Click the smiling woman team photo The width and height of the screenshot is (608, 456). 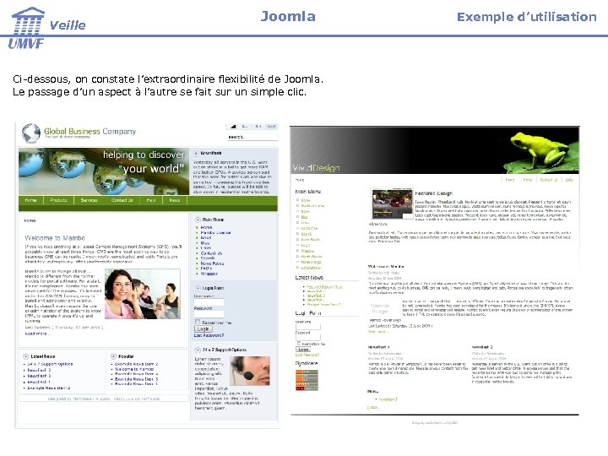[143, 294]
